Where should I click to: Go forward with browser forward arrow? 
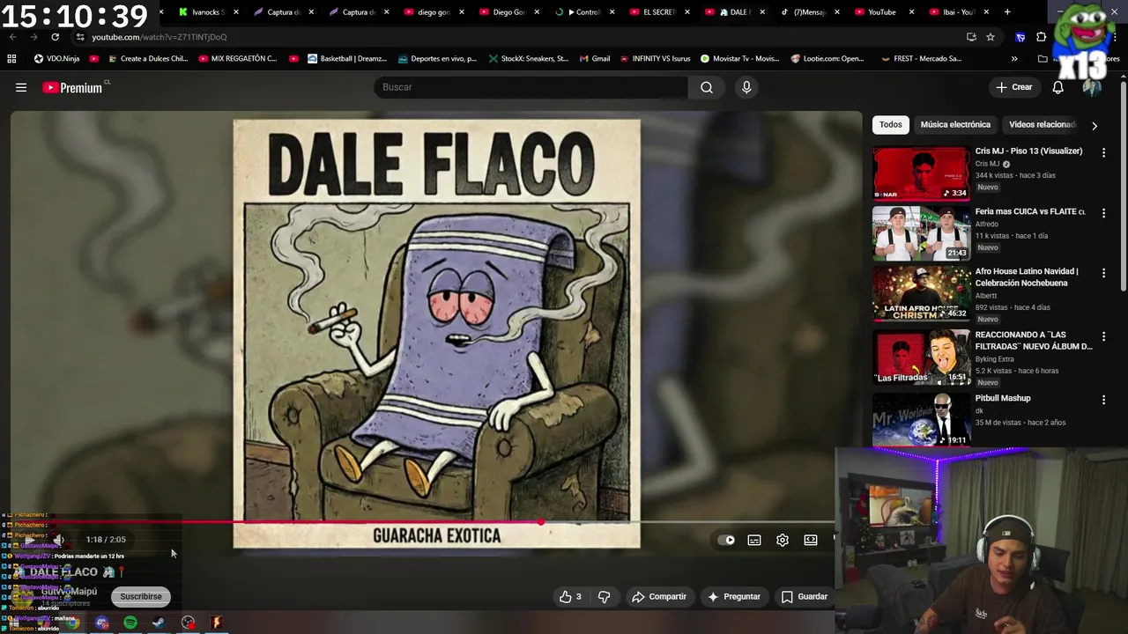[x=33, y=37]
